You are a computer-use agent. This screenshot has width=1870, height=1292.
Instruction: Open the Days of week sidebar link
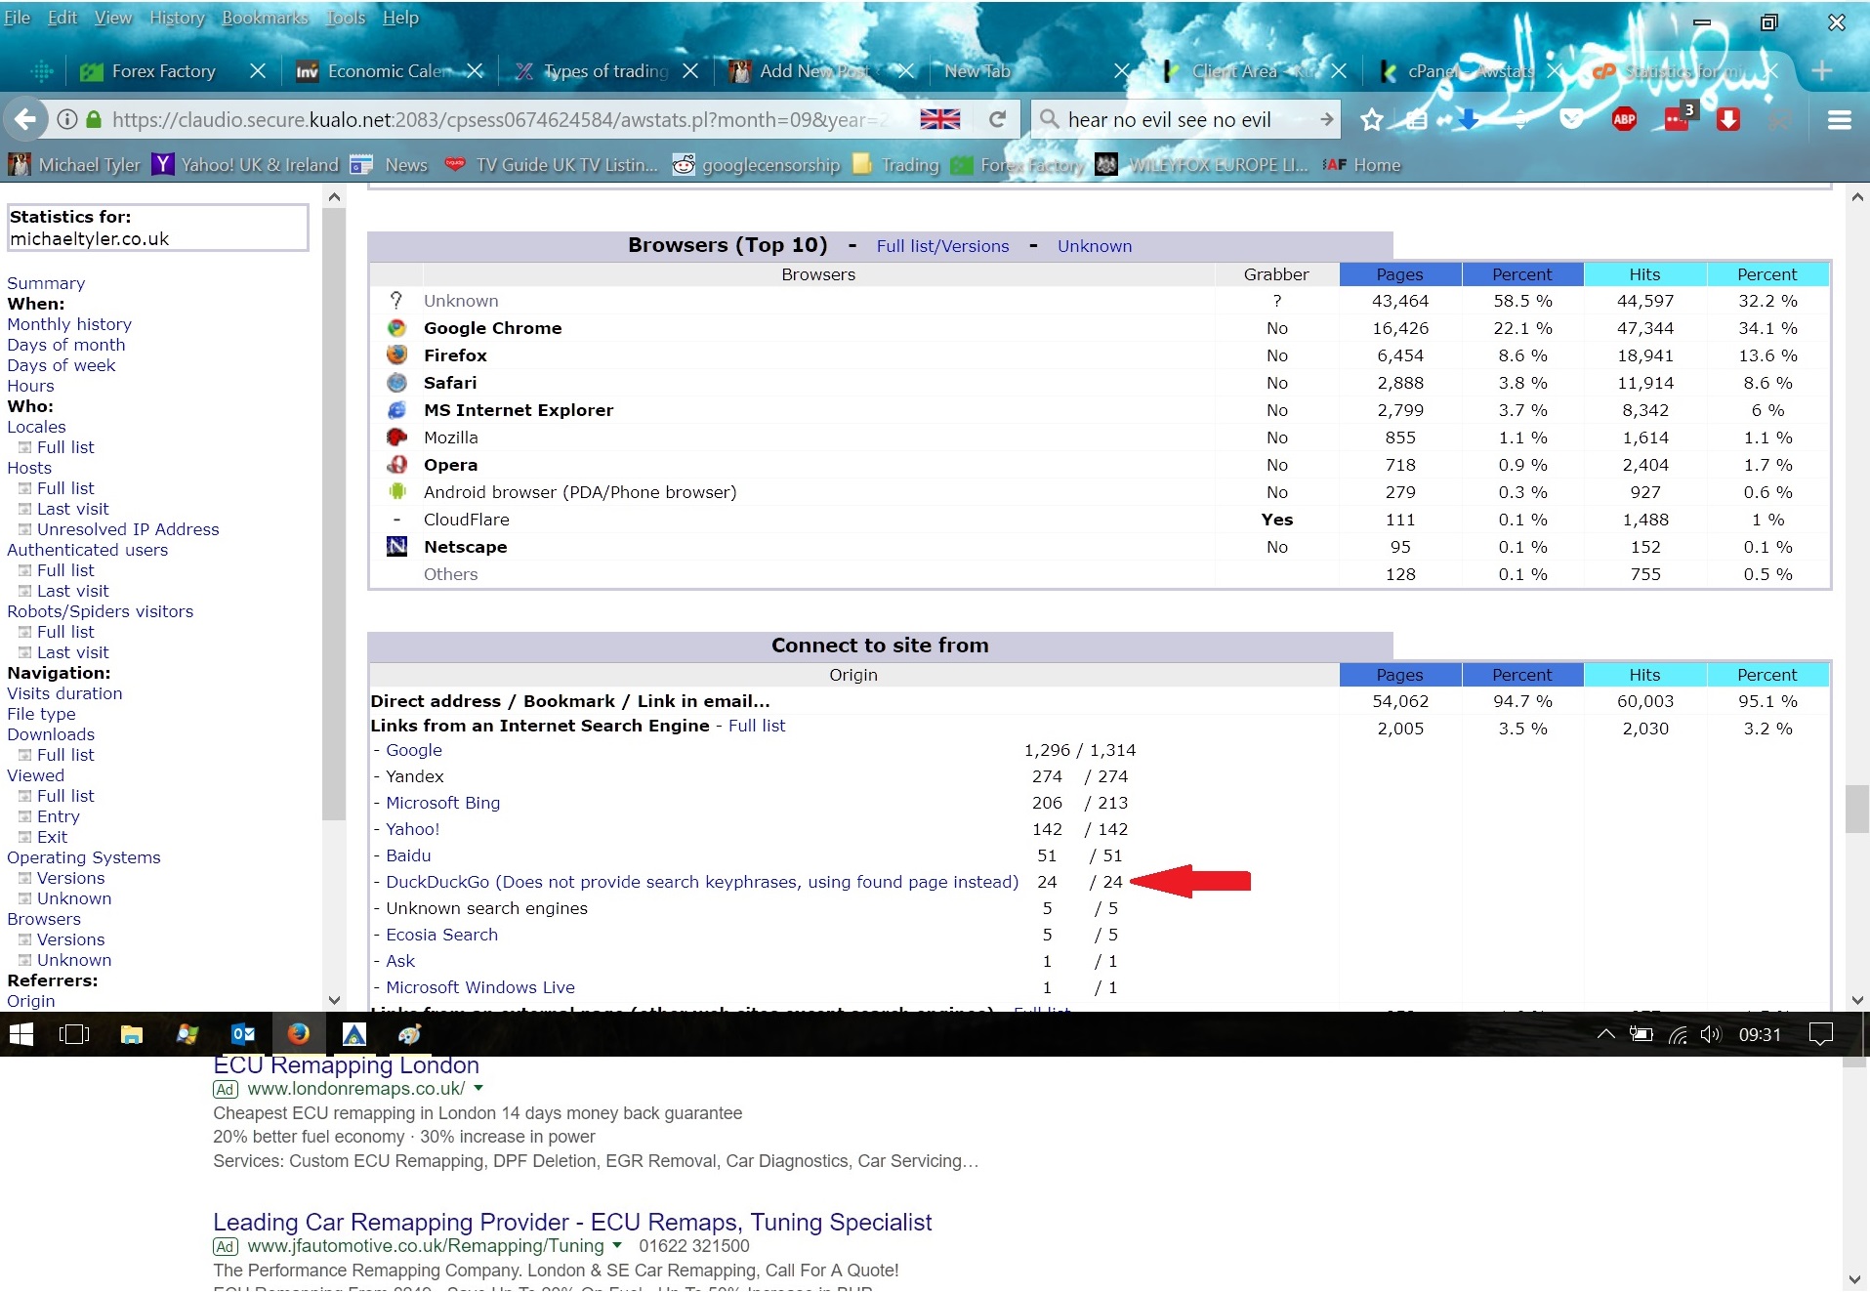tap(62, 364)
